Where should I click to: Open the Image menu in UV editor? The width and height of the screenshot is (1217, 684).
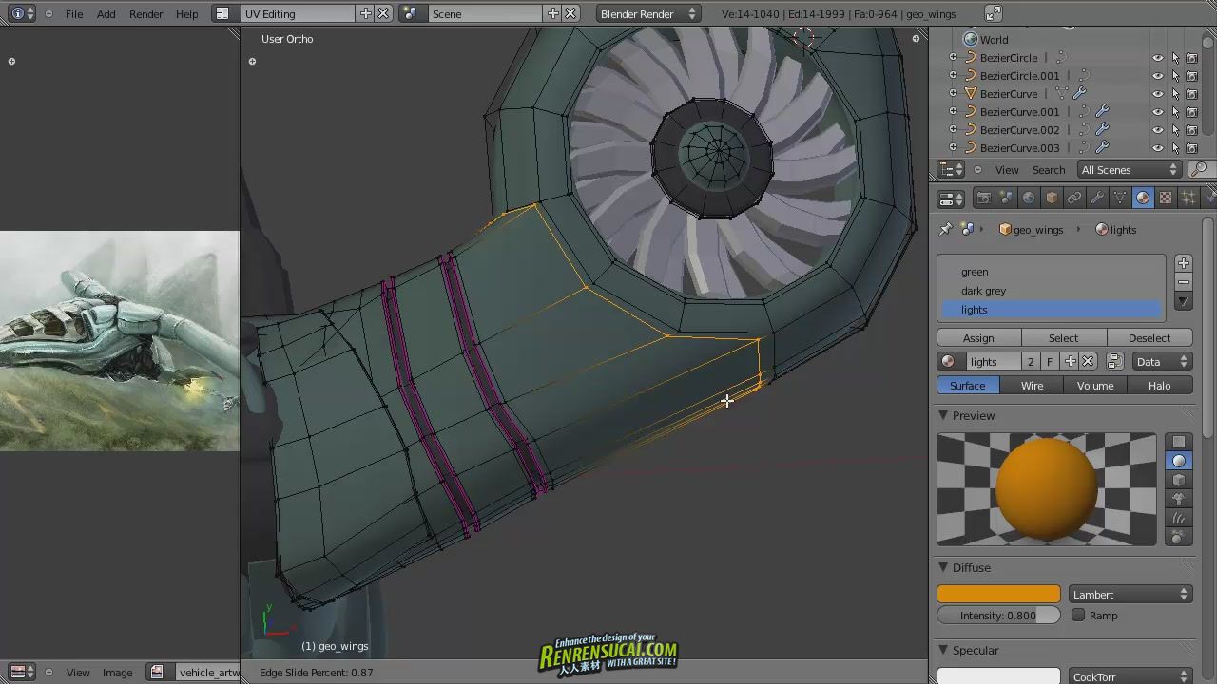point(118,672)
